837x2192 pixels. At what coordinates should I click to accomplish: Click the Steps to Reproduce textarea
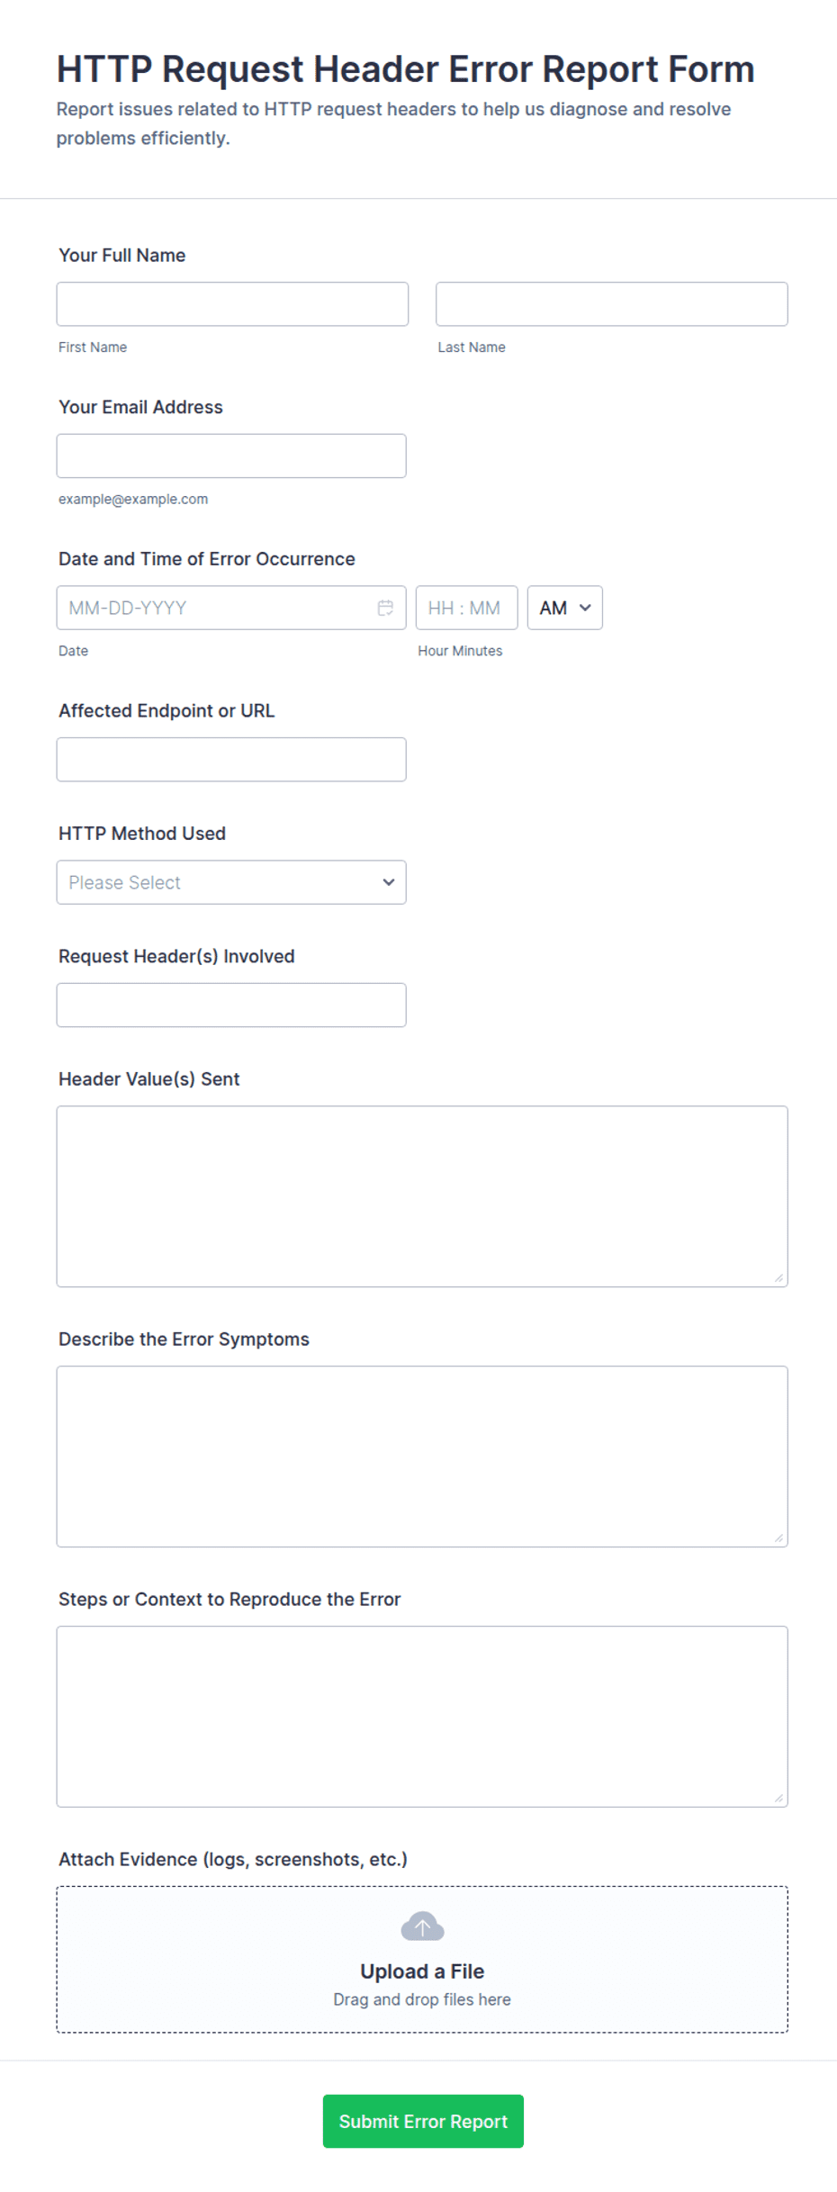point(422,1717)
